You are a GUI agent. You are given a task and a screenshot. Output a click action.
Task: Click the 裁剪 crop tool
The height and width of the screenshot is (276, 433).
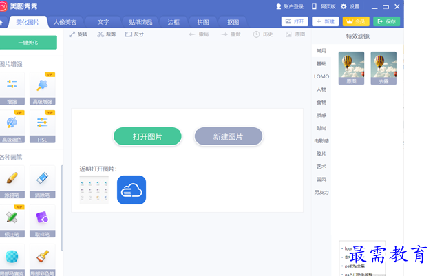pos(106,34)
